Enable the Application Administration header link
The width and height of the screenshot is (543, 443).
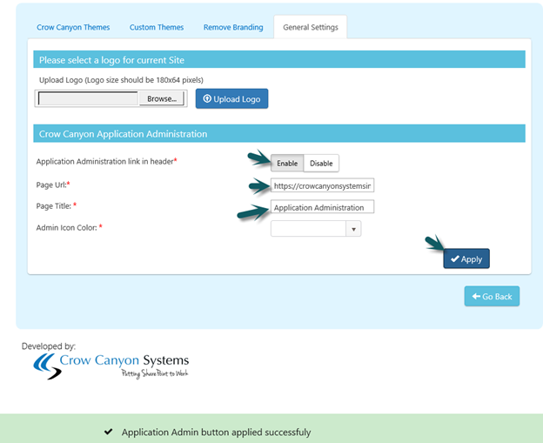(x=287, y=163)
